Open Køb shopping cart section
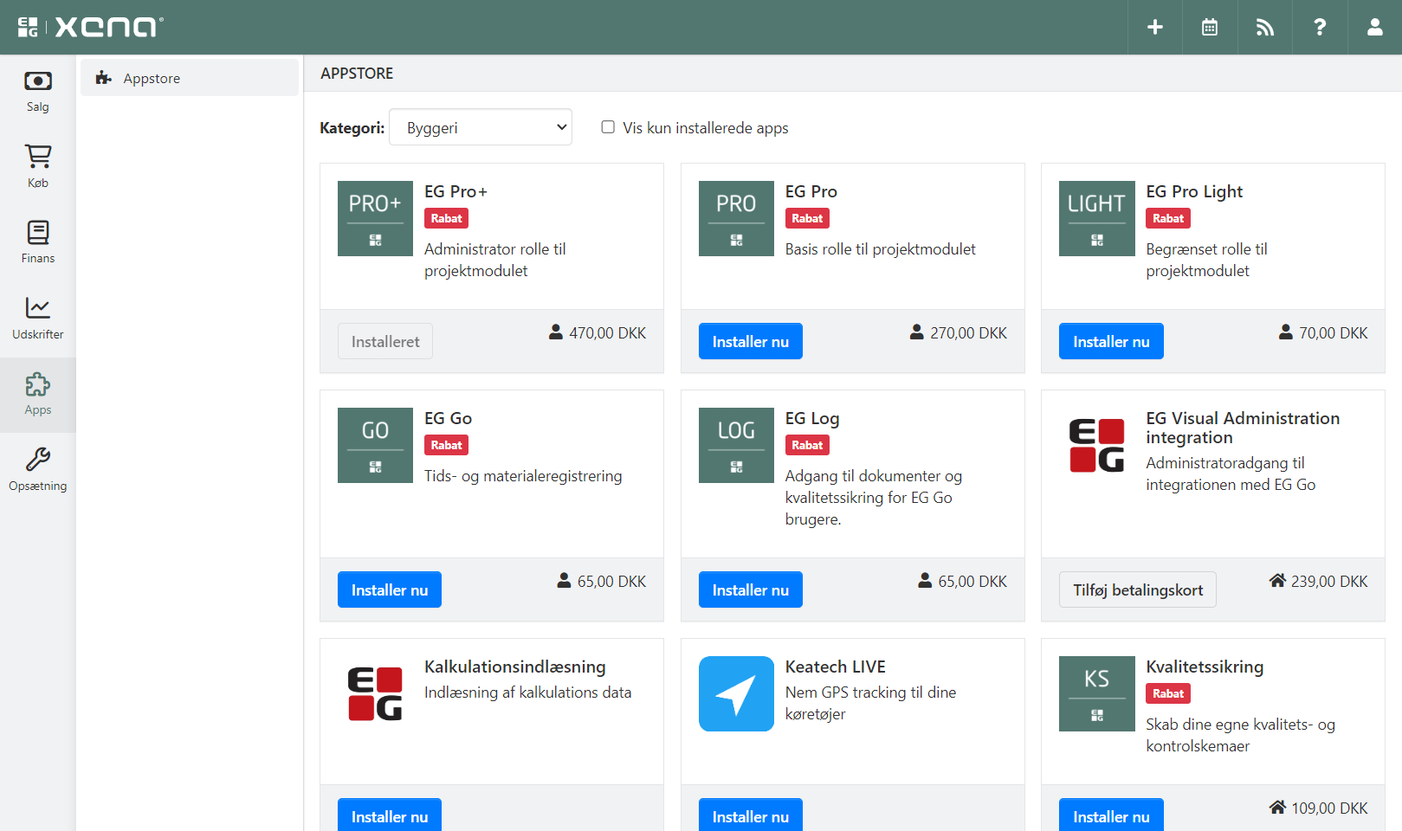 pyautogui.click(x=38, y=167)
